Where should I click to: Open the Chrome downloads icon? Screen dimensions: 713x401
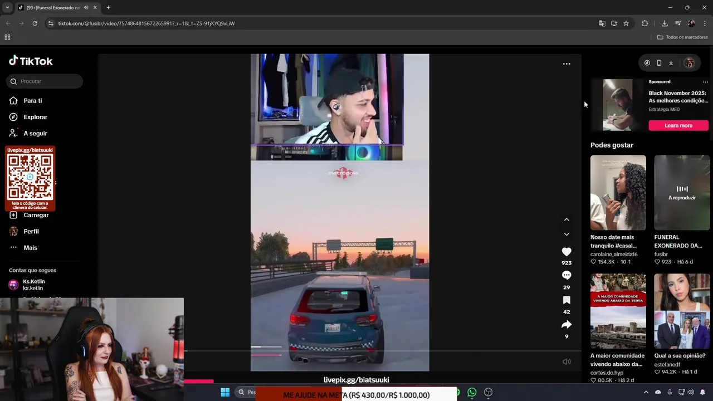pos(665,23)
